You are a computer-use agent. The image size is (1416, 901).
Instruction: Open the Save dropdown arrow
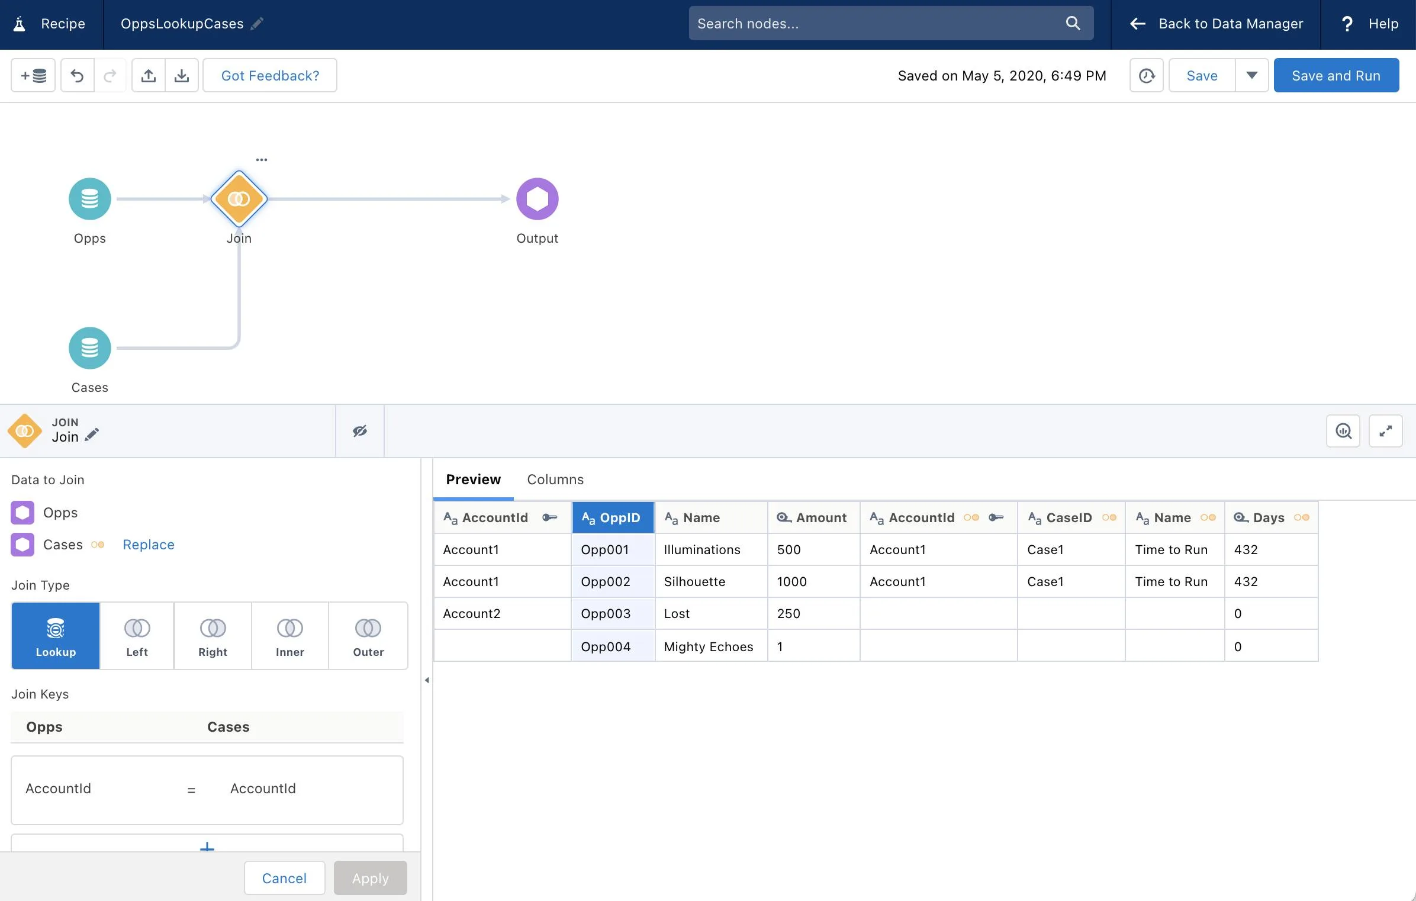click(1252, 75)
